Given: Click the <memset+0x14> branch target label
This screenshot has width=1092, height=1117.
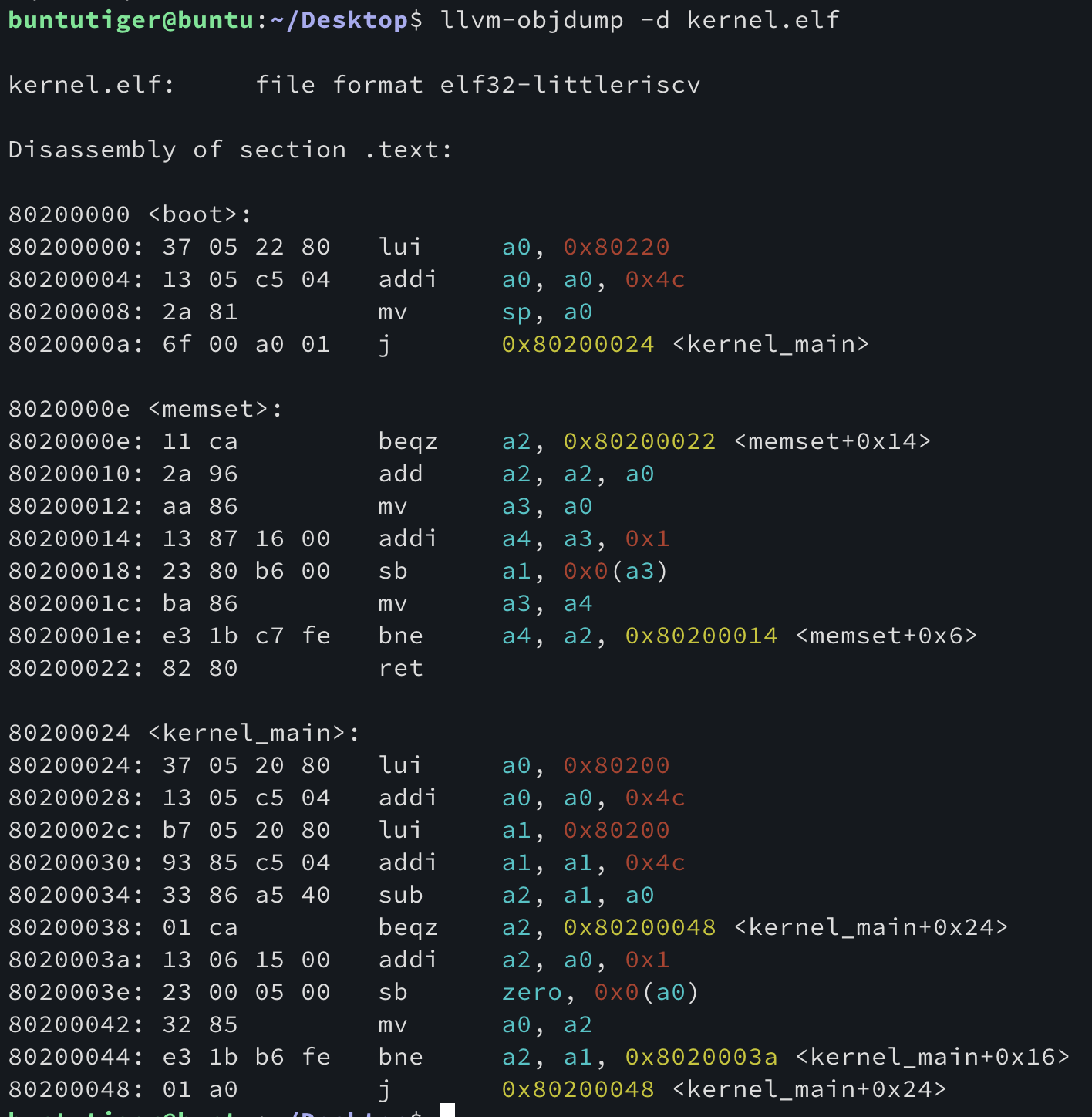Looking at the screenshot, I should tap(831, 441).
